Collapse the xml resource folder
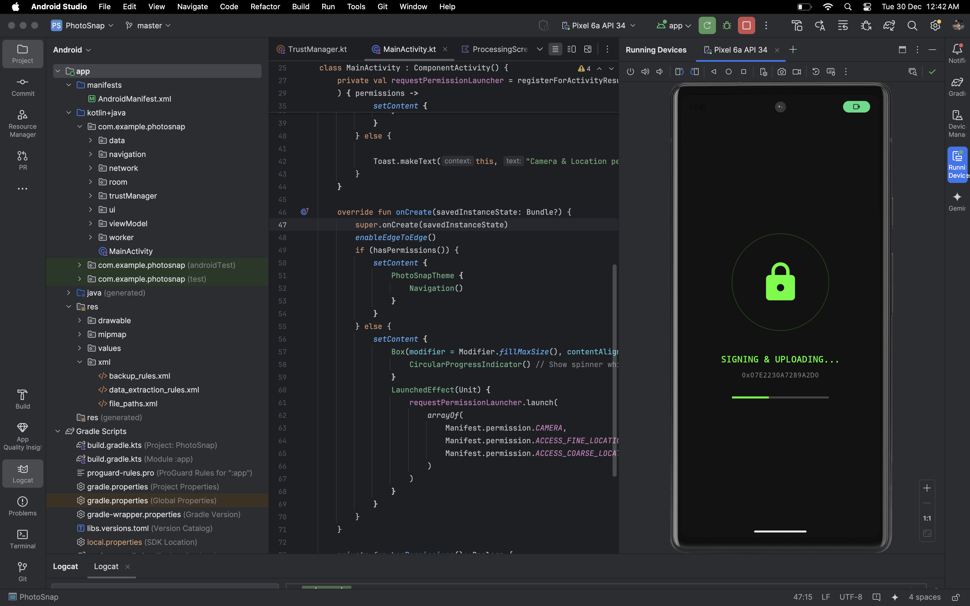Viewport: 970px width, 606px height. [x=79, y=362]
